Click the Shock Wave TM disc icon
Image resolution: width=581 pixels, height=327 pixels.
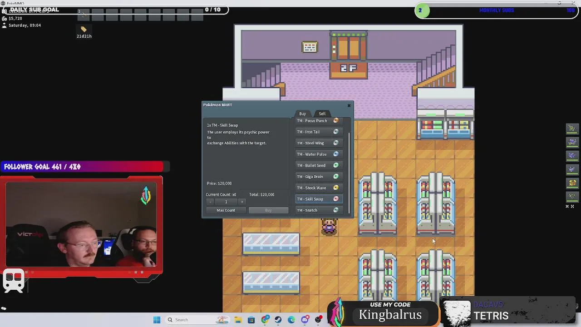(336, 188)
